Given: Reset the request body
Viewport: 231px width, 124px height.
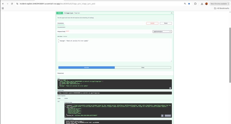Looking at the screenshot, I should (x=166, y=23).
